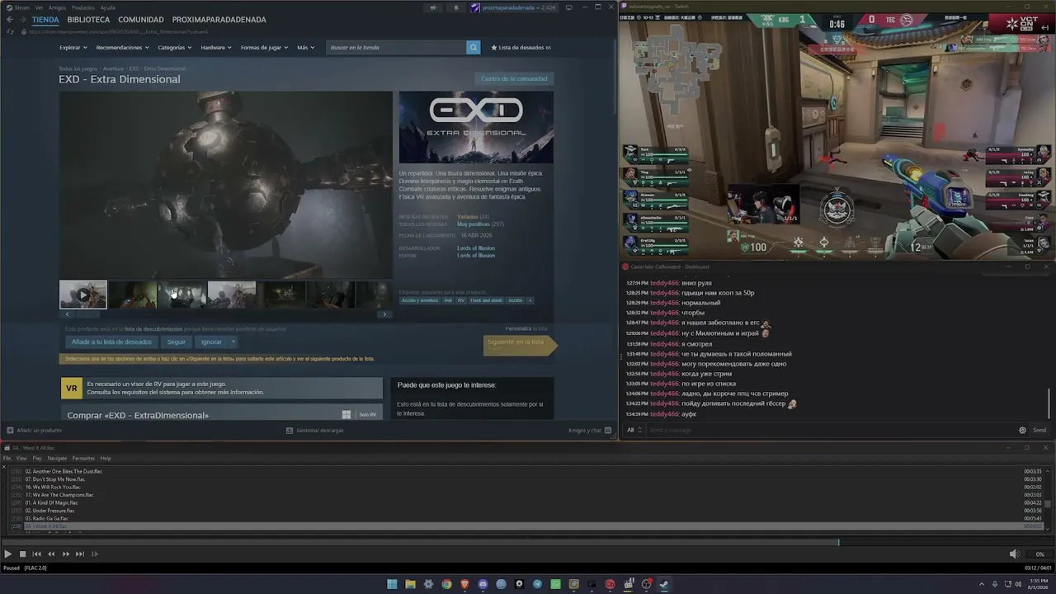The height and width of the screenshot is (594, 1056).
Task: Go back with Steam's back arrow
Action: pyautogui.click(x=10, y=20)
